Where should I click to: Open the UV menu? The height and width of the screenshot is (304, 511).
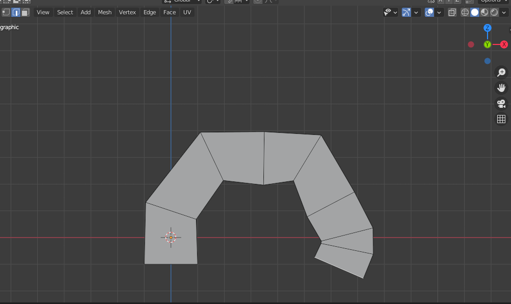(187, 12)
